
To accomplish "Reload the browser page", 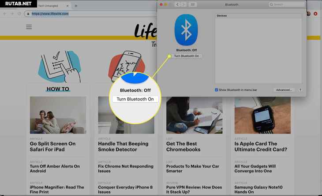I will pyautogui.click(x=19, y=14).
